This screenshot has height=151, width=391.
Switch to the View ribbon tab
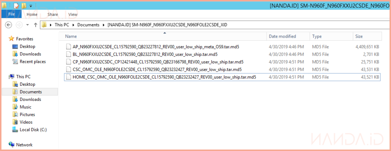(x=73, y=14)
